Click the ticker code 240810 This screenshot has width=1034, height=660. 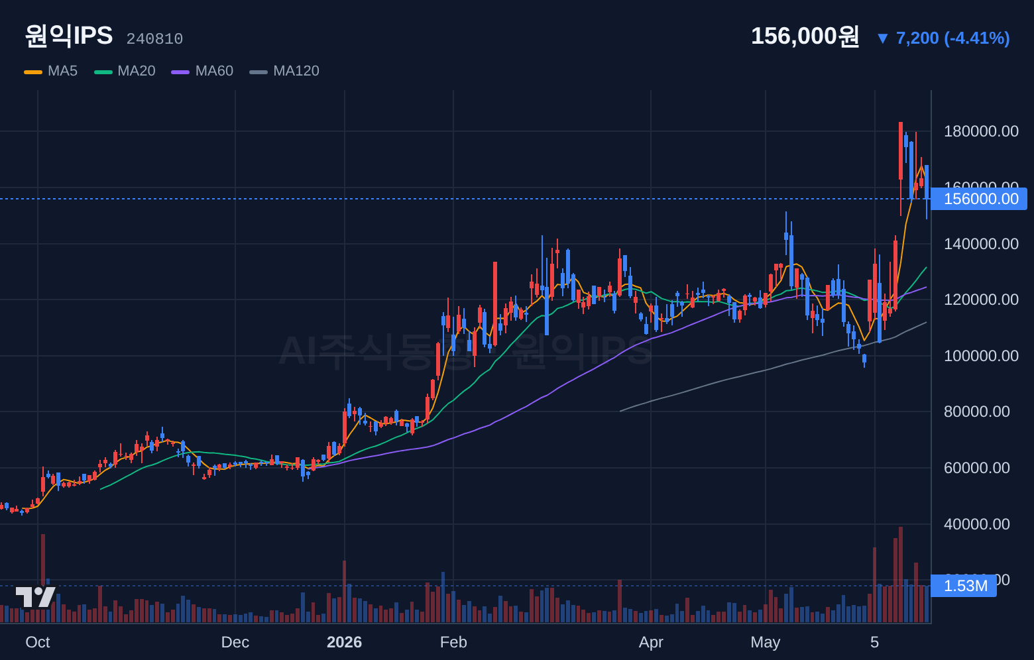click(154, 39)
